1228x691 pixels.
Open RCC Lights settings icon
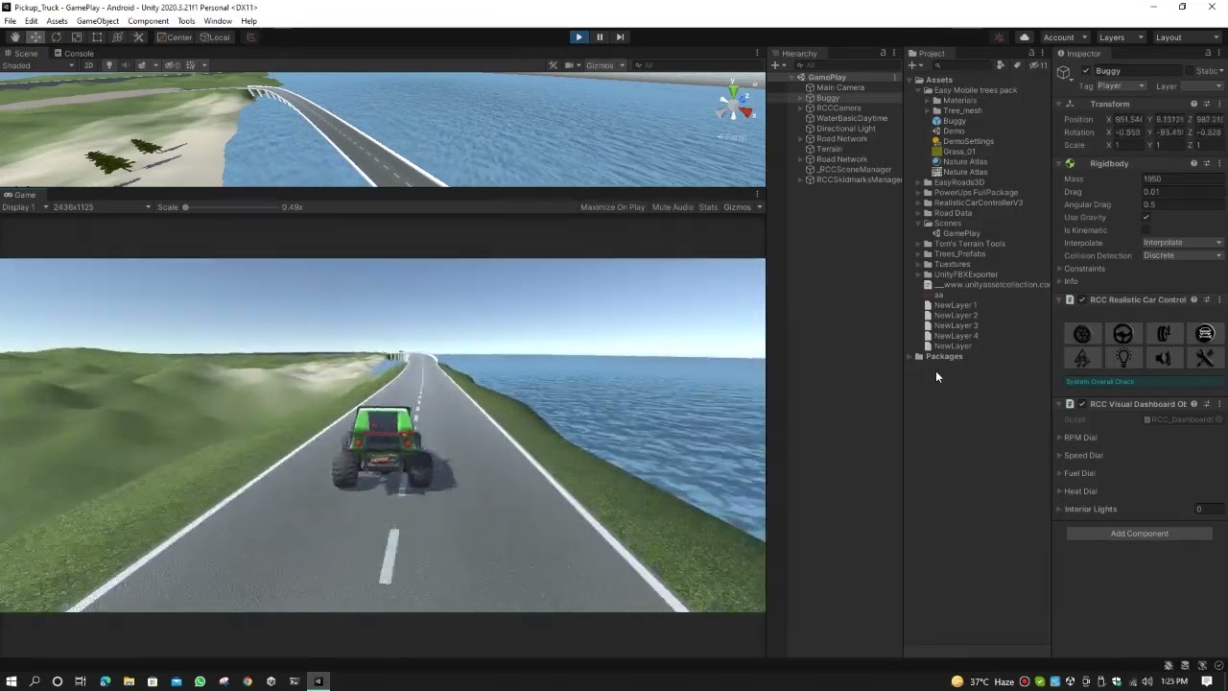tap(1122, 358)
